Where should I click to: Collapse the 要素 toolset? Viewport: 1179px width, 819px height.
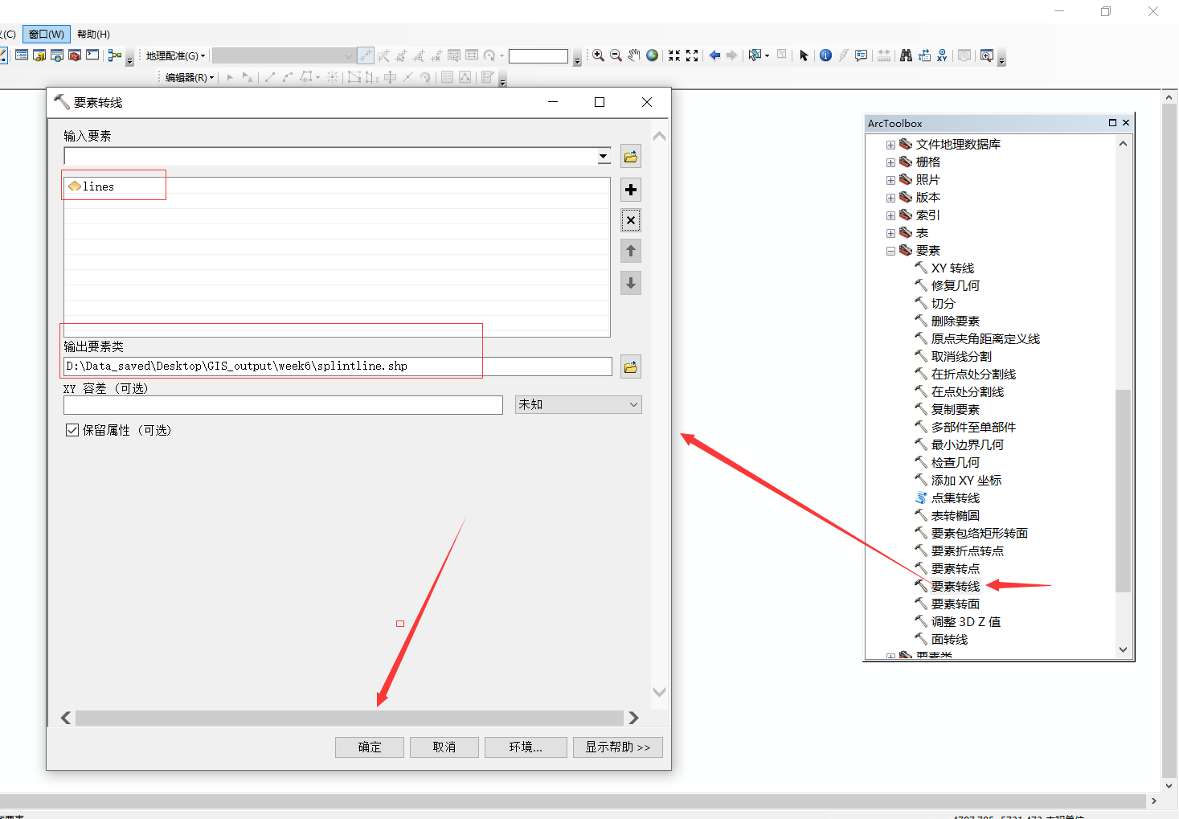click(x=890, y=251)
